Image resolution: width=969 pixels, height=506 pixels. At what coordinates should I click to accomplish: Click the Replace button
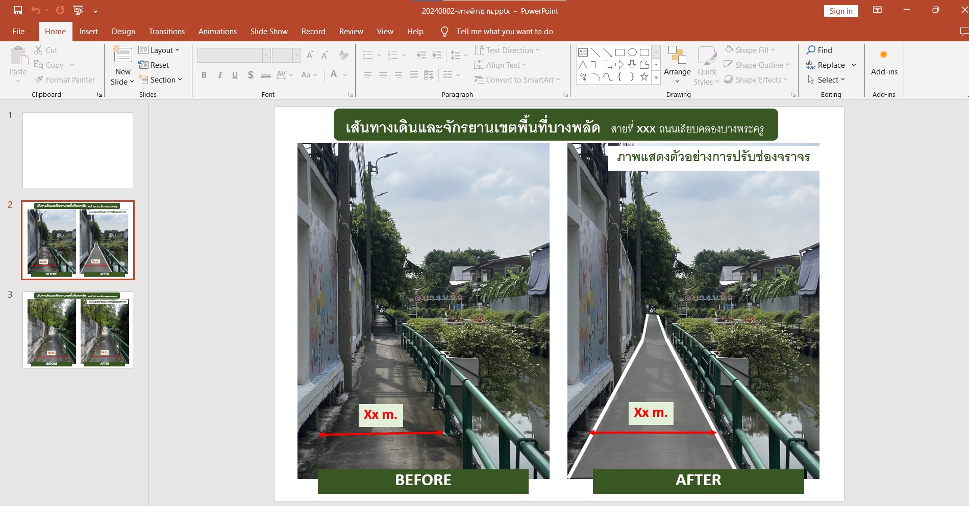(x=826, y=65)
